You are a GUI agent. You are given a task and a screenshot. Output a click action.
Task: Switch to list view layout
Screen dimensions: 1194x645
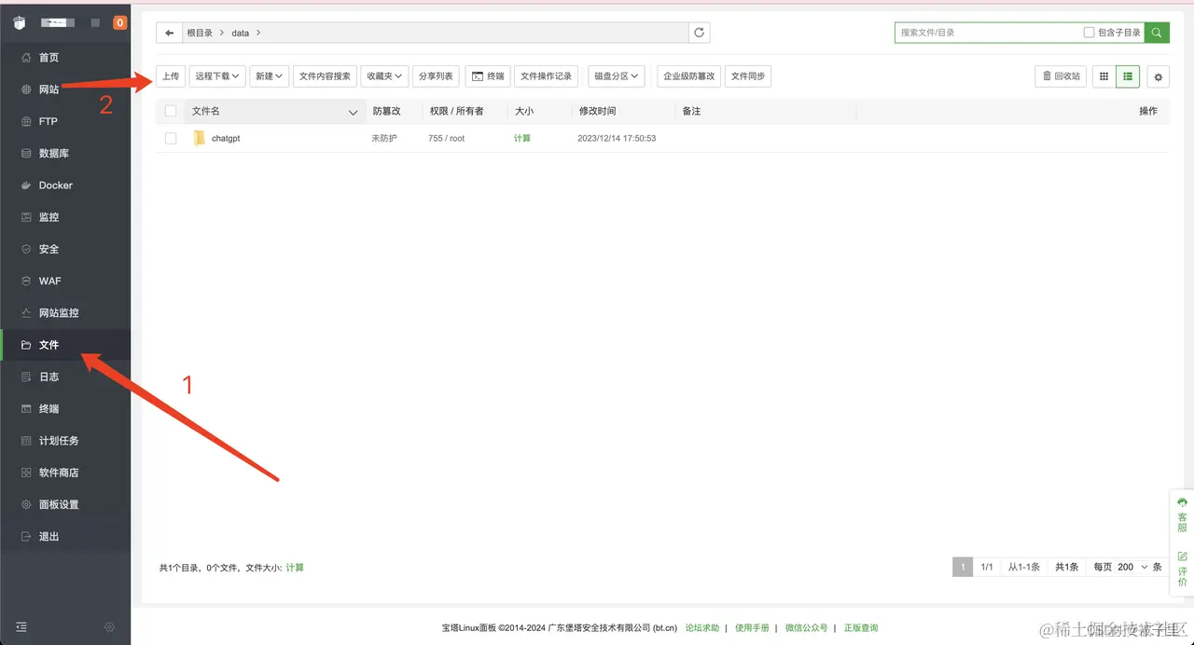[1128, 76]
